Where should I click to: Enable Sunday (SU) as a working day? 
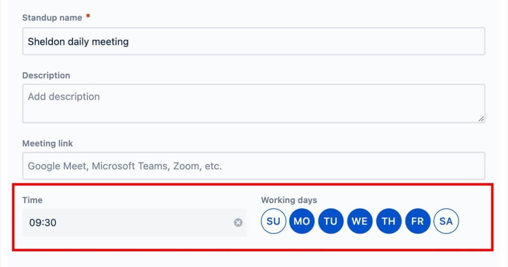click(x=273, y=221)
